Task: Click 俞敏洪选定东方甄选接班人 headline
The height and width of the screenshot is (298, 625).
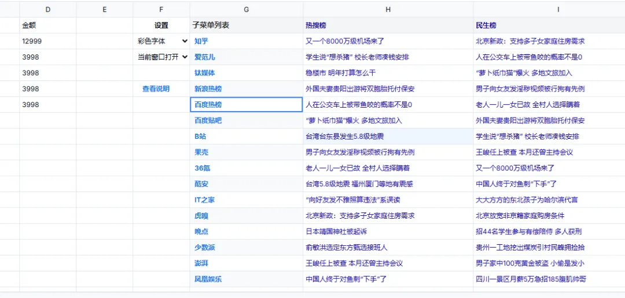Action: pos(347,248)
